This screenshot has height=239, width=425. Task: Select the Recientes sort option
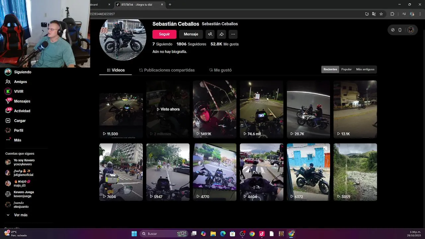tap(330, 69)
